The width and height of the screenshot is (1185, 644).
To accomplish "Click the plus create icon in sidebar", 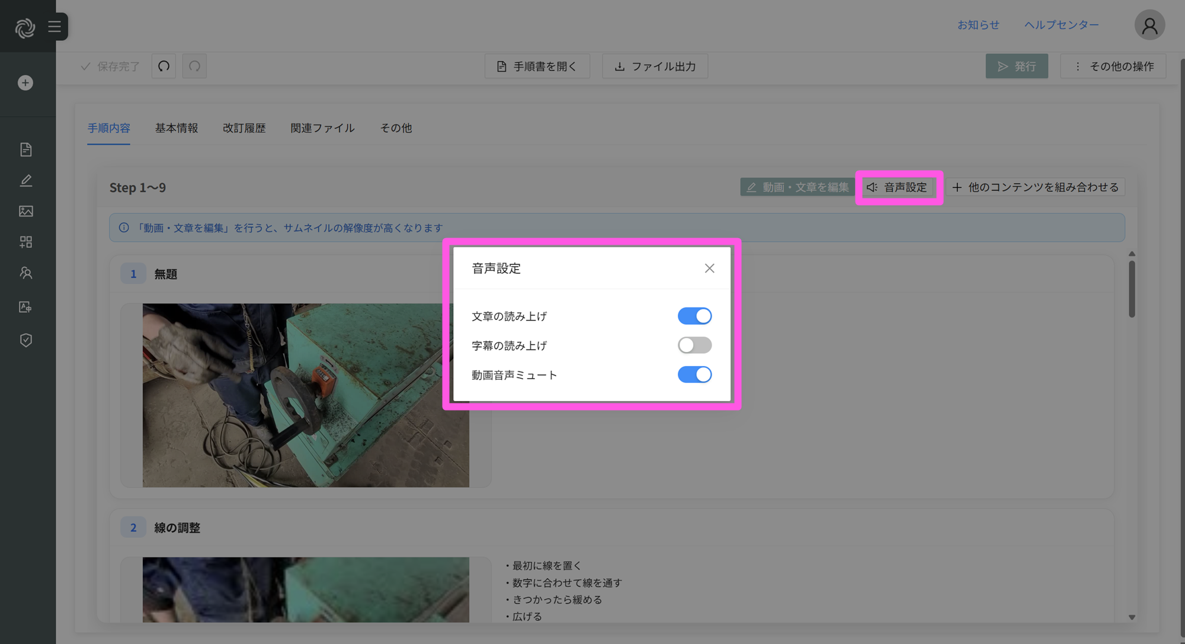I will pyautogui.click(x=25, y=83).
